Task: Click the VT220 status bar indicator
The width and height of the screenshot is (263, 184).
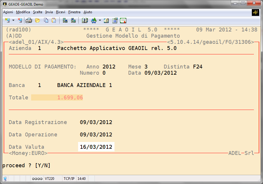Action: coord(48,179)
